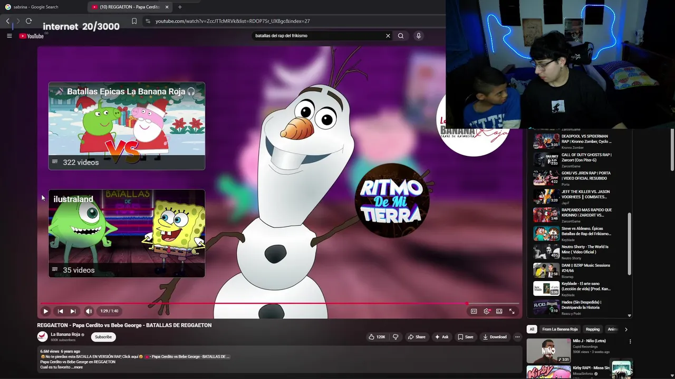Ask about this video
This screenshot has width=675, height=379.
[x=441, y=337]
